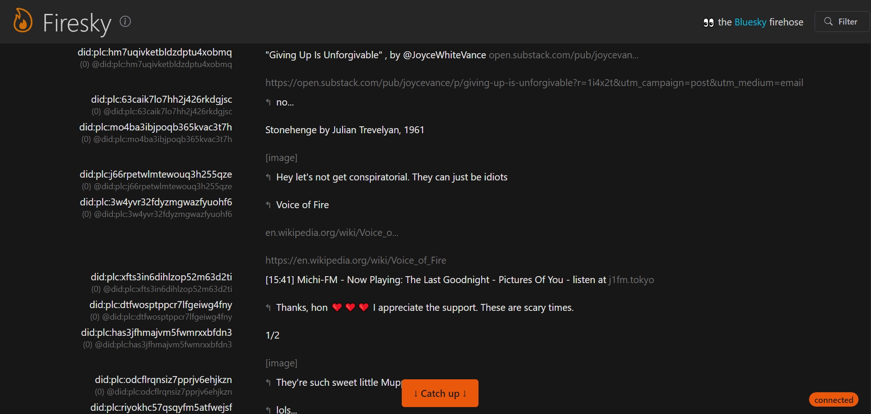Click reply arrow next to 'Thanks, hon'

pos(268,308)
